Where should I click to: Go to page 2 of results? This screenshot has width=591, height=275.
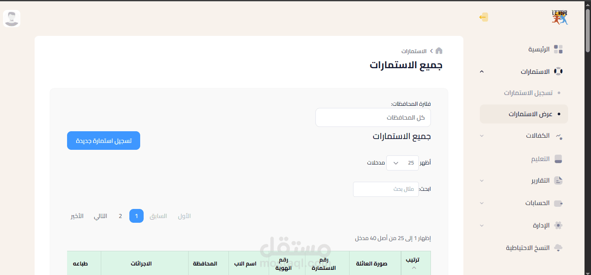tap(120, 216)
